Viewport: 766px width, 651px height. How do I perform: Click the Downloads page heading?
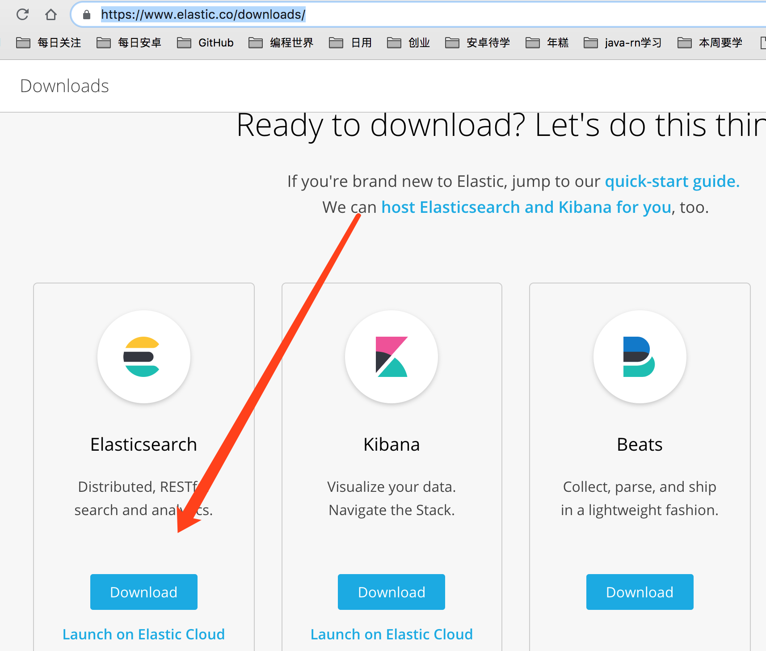click(65, 86)
